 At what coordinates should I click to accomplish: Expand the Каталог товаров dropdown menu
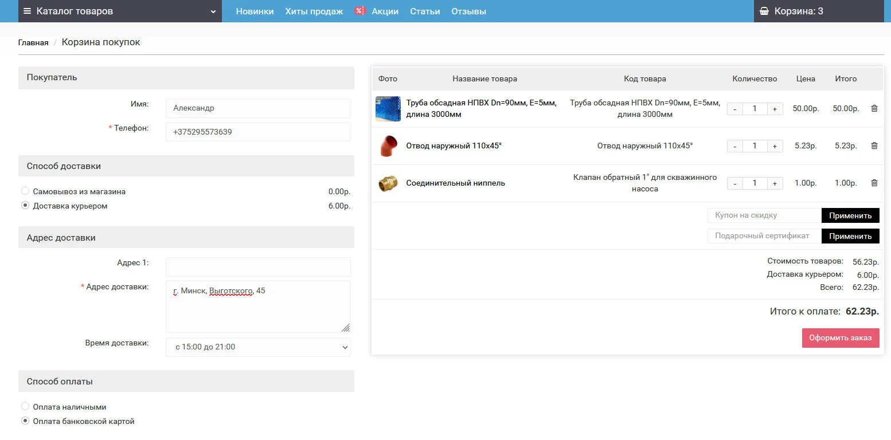click(x=120, y=11)
